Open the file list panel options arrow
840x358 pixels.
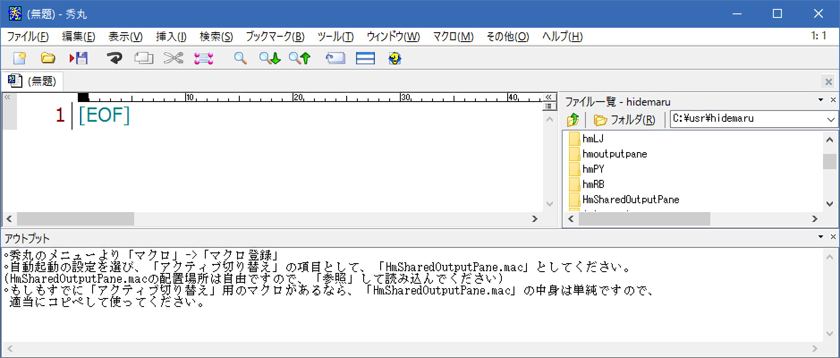[821, 100]
